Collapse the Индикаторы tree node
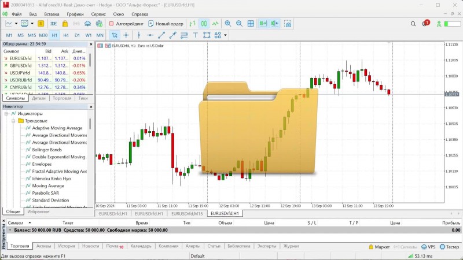Screen dimensions: 463x260 pos(6,113)
